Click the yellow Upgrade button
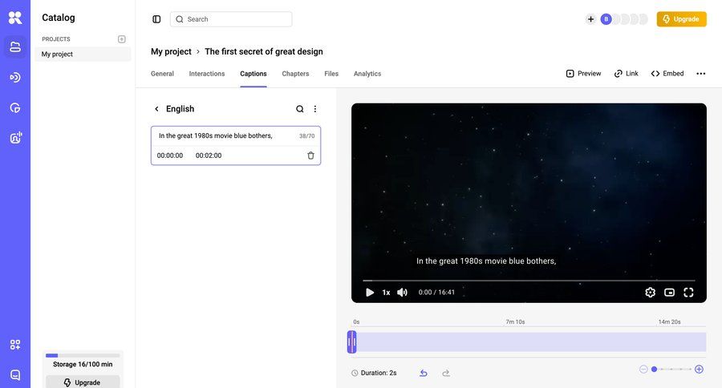This screenshot has height=388, width=722. [681, 19]
